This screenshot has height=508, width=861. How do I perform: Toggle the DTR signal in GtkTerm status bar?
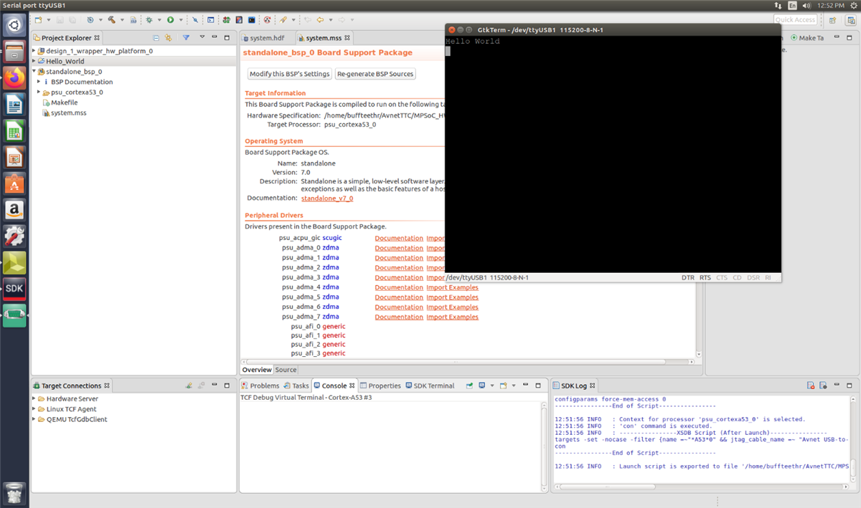pyautogui.click(x=687, y=277)
